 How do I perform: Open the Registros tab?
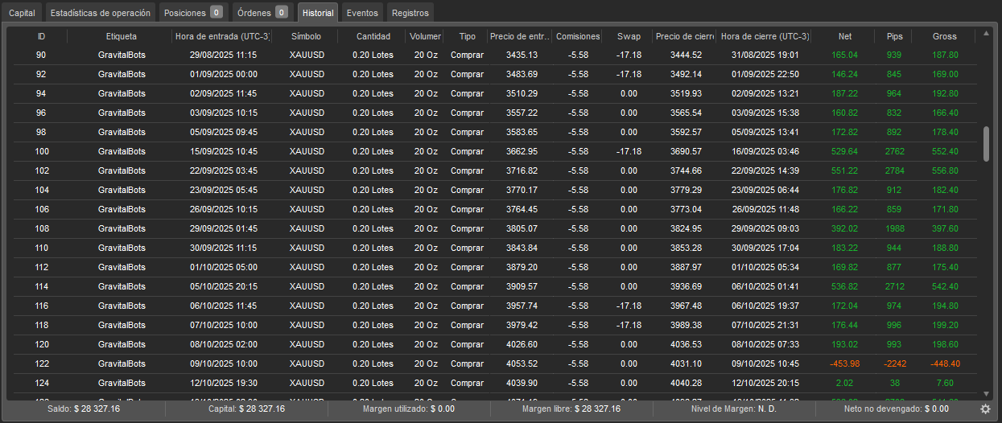(x=410, y=13)
